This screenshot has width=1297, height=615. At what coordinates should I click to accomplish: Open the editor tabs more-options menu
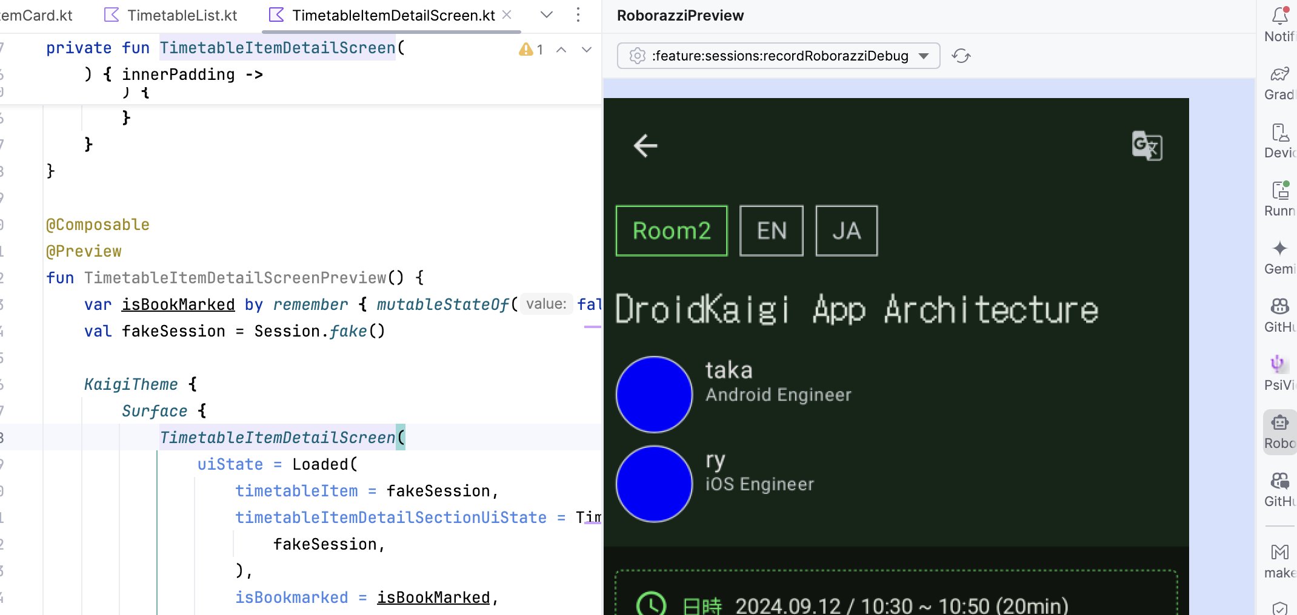point(578,15)
